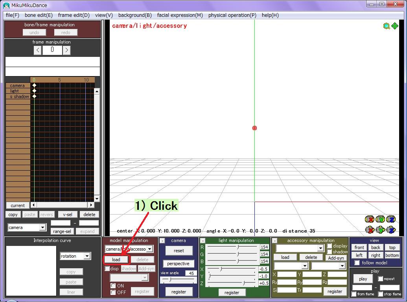Open the frame edit(D) menu
Viewport: 407px width, 302px height.
click(74, 15)
